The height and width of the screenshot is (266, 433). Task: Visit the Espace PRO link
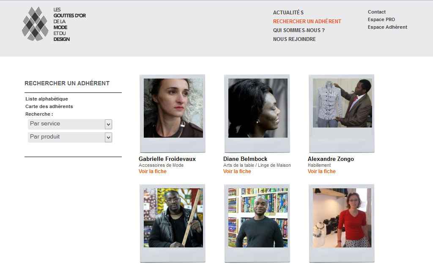381,19
